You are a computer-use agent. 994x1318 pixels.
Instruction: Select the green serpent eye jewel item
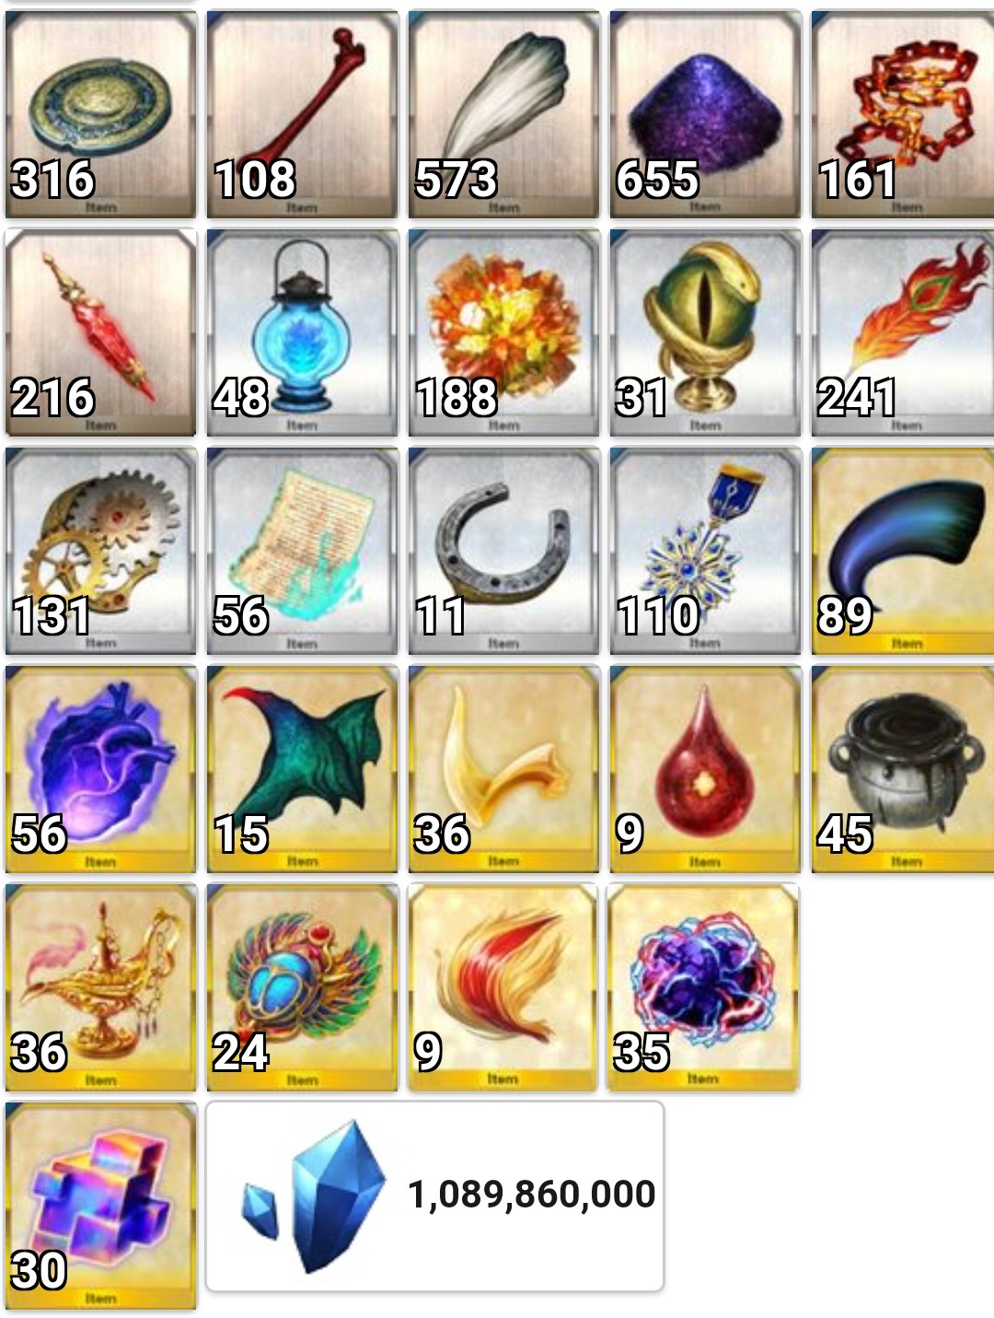705,332
